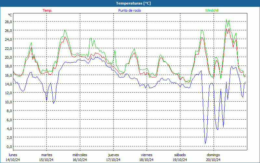Viewport: 260px width, 163px height.
Task: Click the 4,0 y-axis value
Action: click(9, 128)
